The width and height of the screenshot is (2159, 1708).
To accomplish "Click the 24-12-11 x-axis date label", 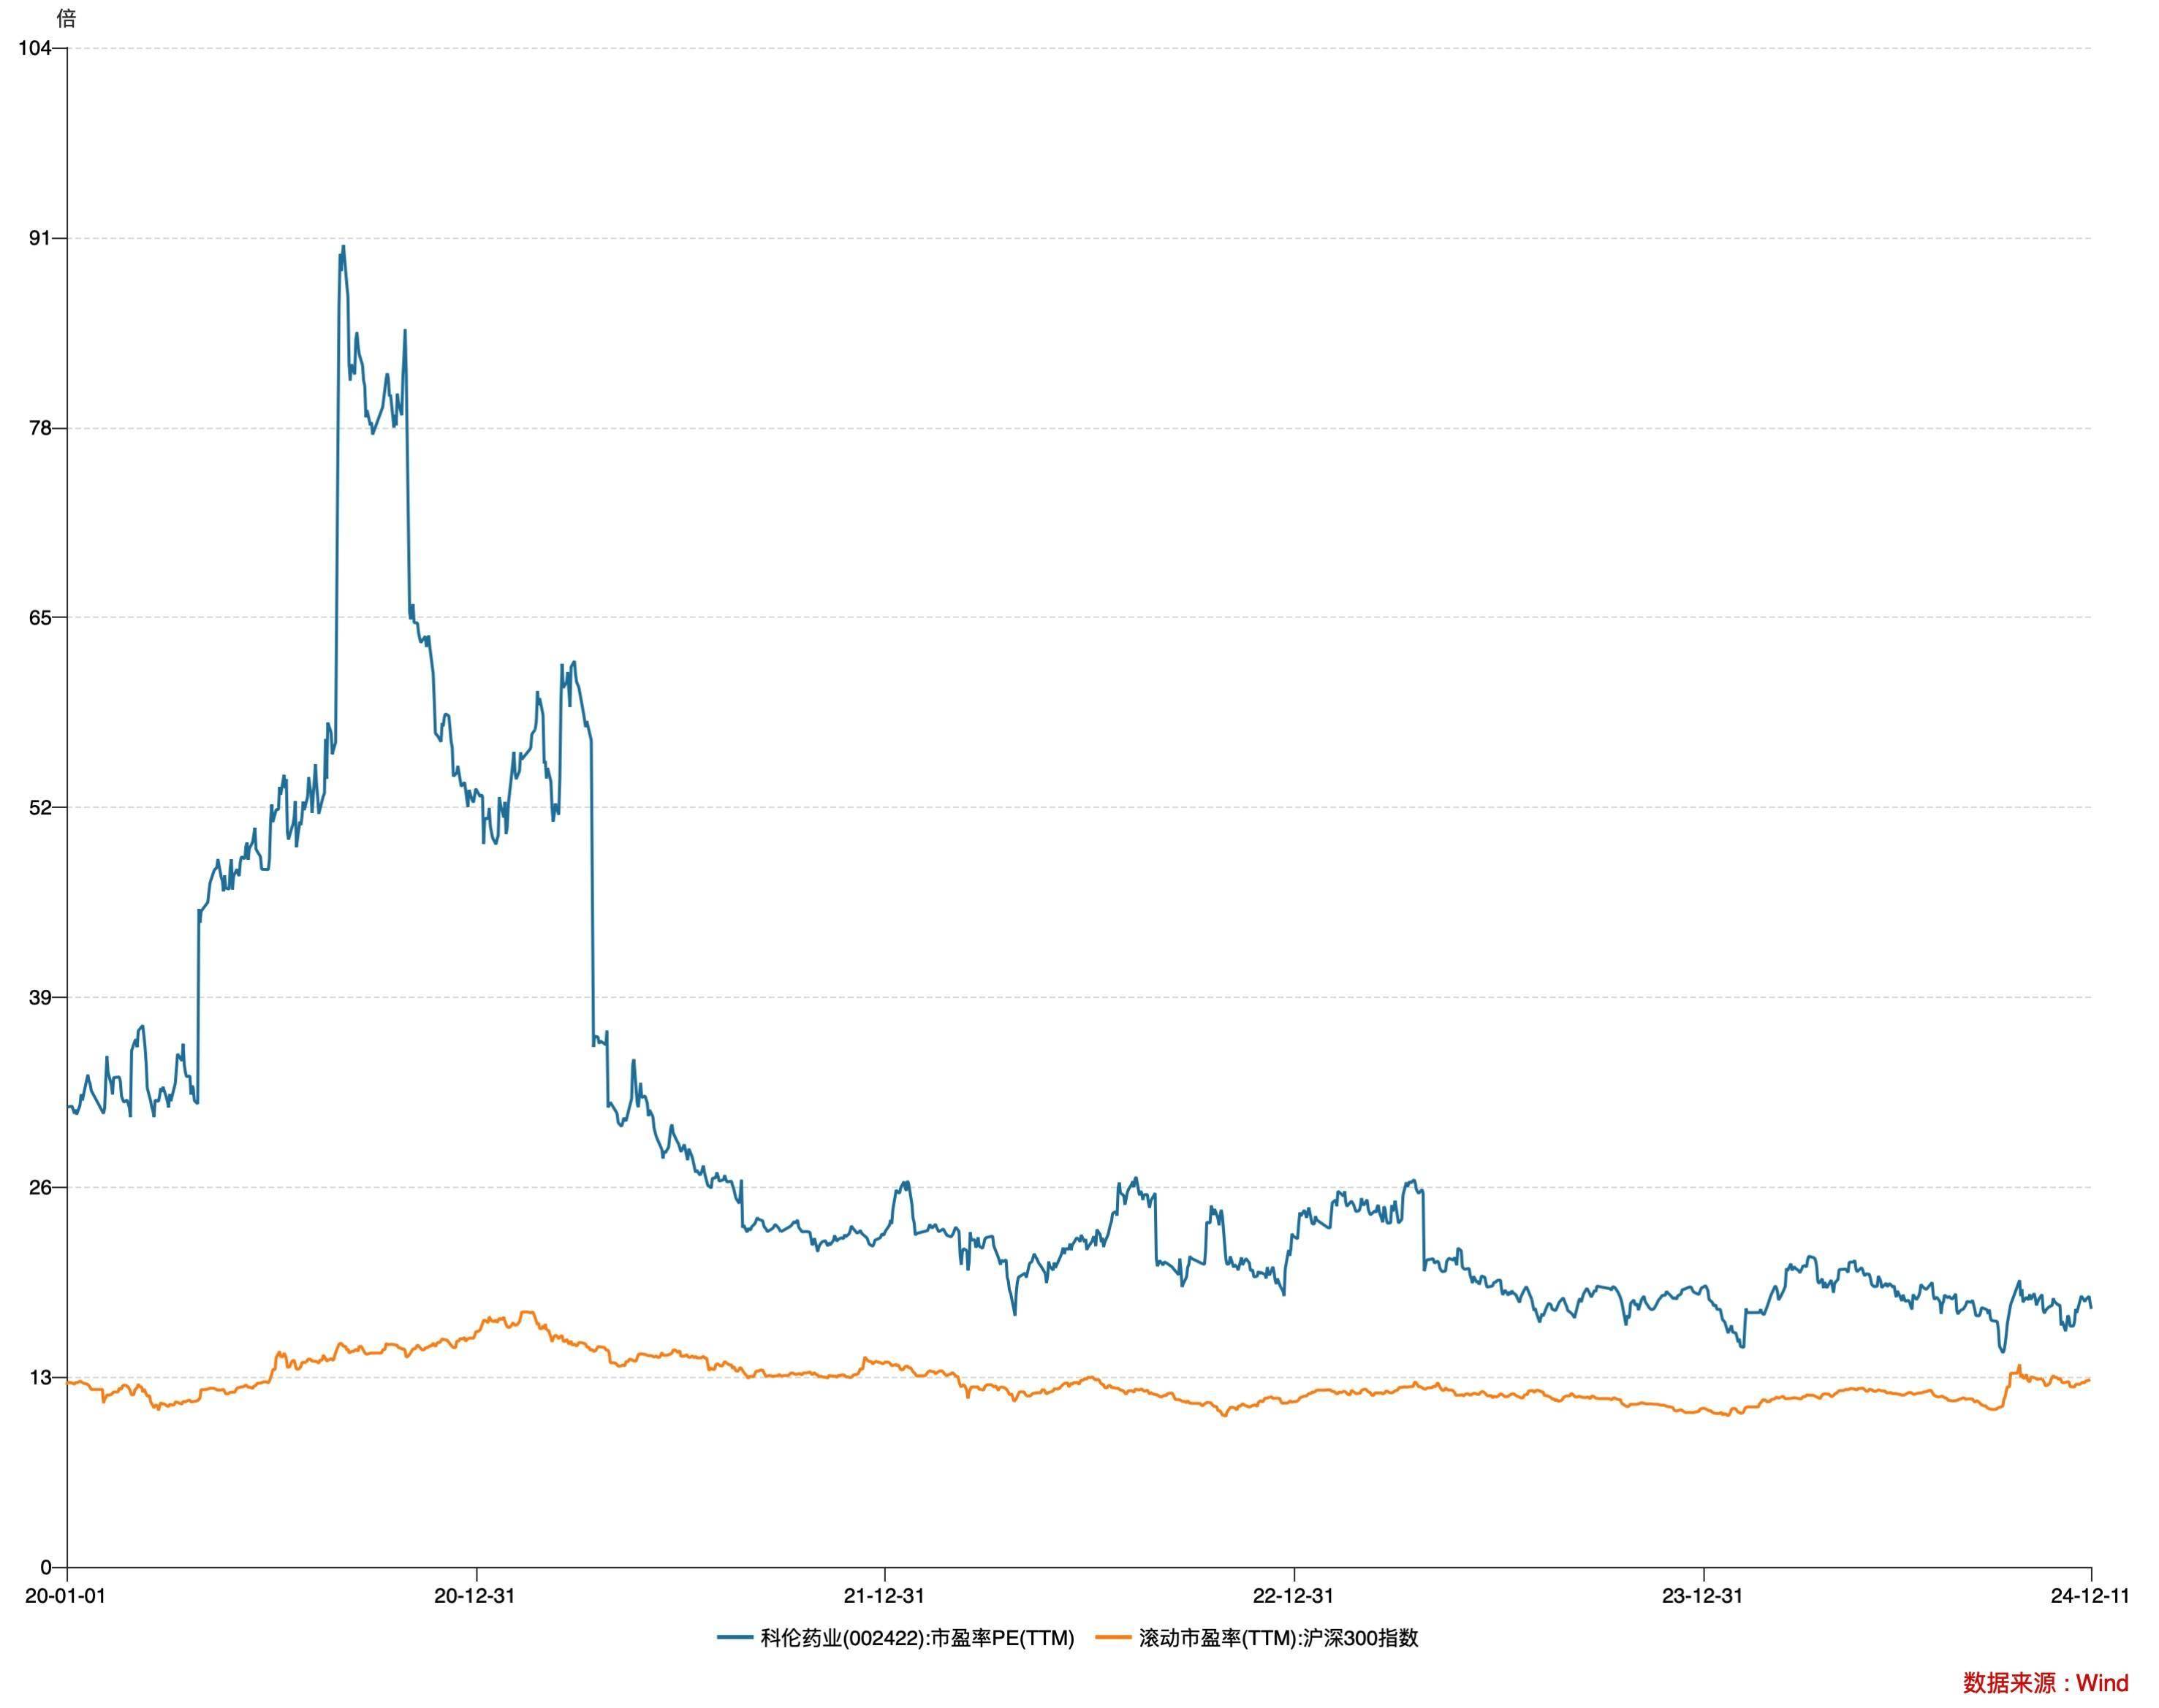I will (2089, 1596).
